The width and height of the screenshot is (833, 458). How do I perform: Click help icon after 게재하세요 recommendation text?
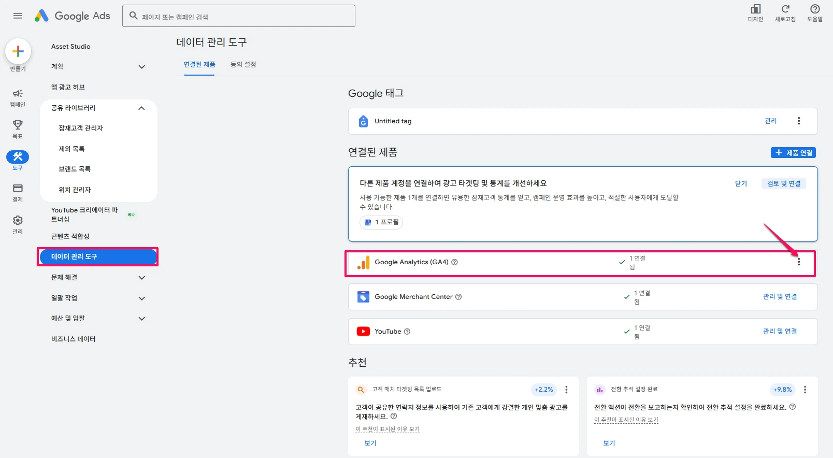[394, 416]
